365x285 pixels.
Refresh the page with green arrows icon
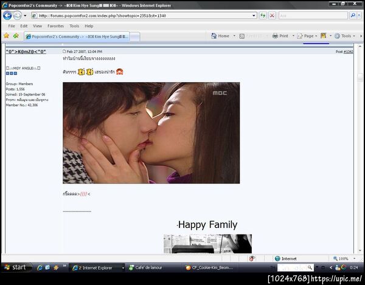(263, 16)
